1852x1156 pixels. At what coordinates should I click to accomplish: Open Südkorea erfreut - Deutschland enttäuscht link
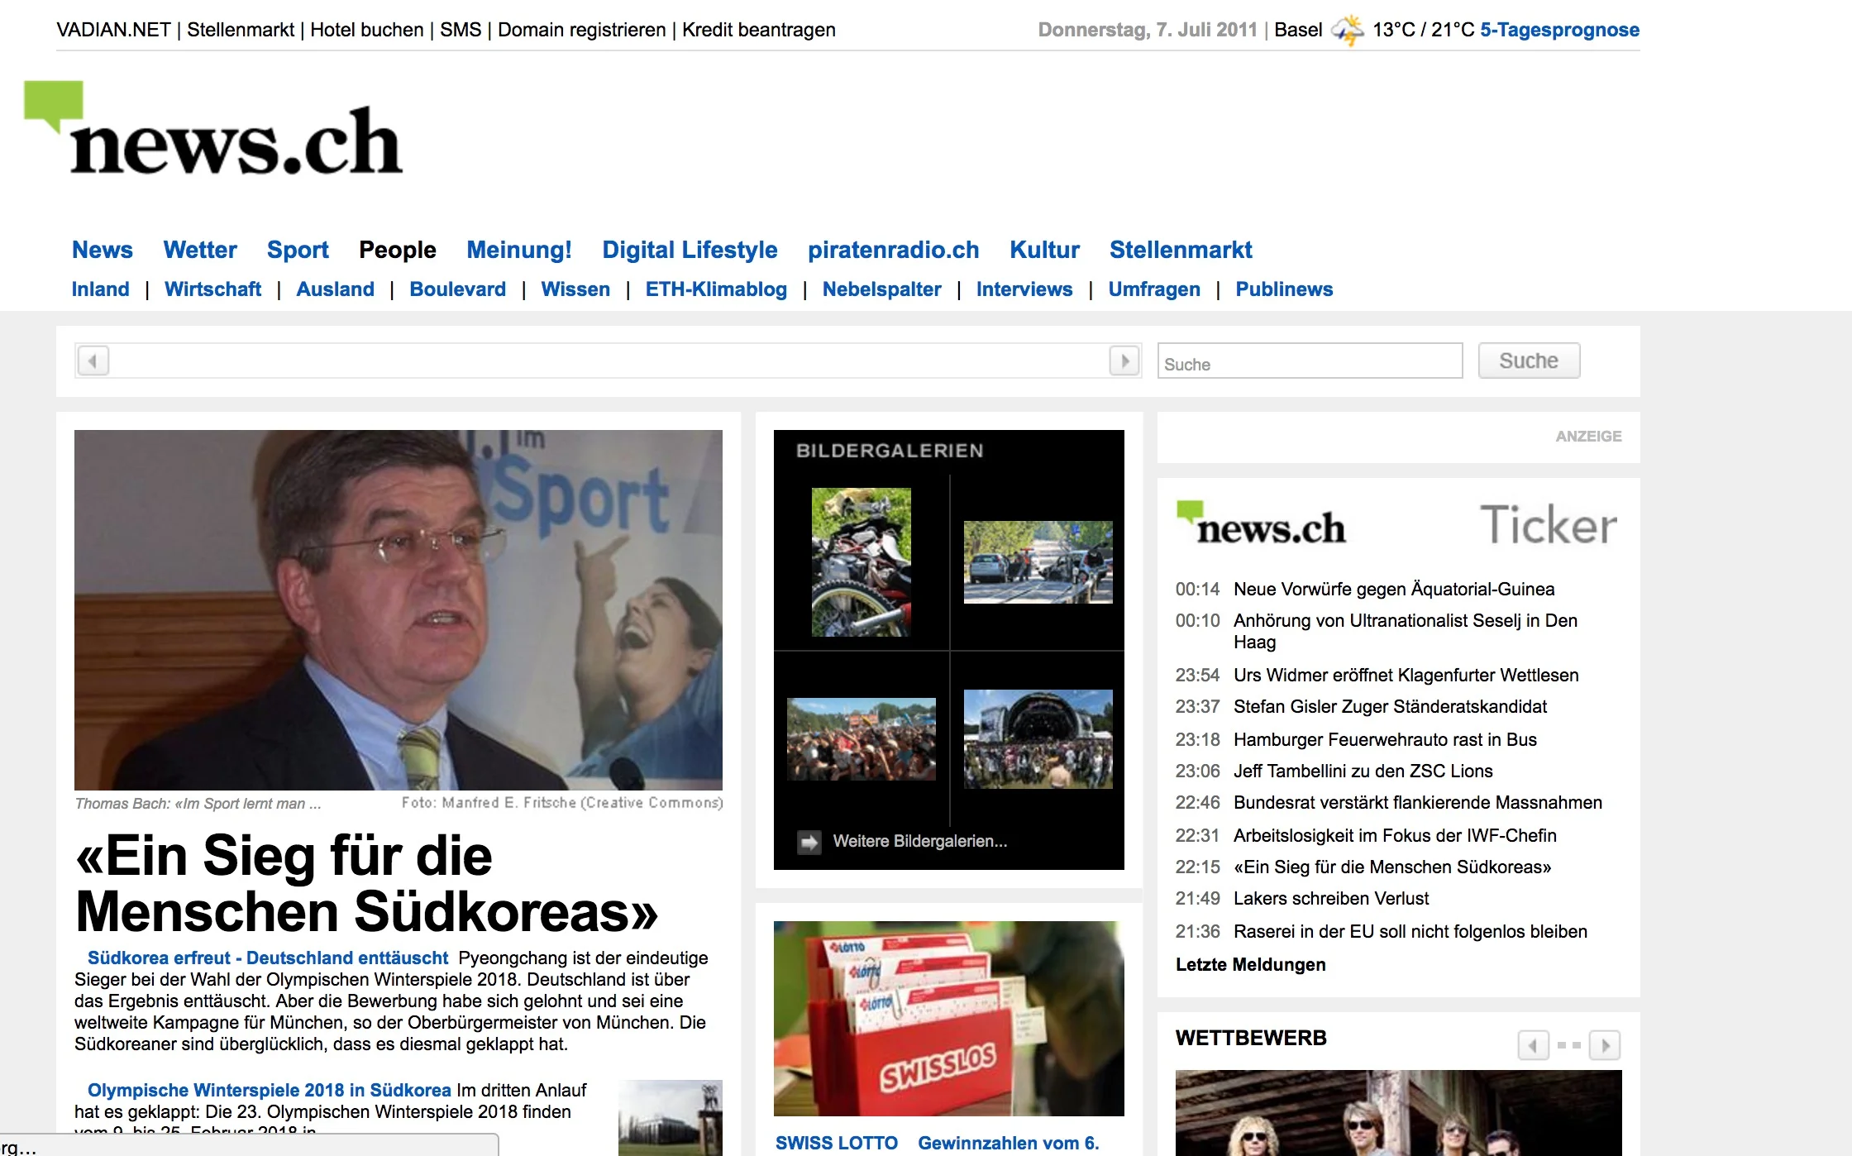268,958
